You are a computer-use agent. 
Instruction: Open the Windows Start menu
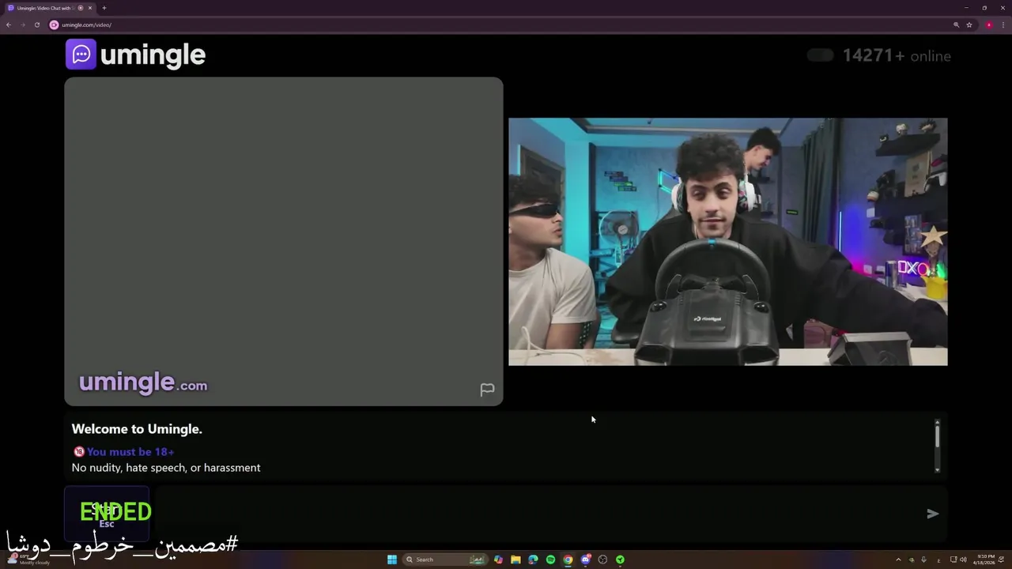(392, 560)
